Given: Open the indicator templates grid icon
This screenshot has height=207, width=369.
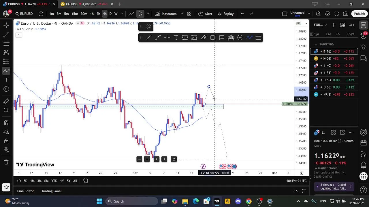Looking at the screenshot, I should pos(189,14).
